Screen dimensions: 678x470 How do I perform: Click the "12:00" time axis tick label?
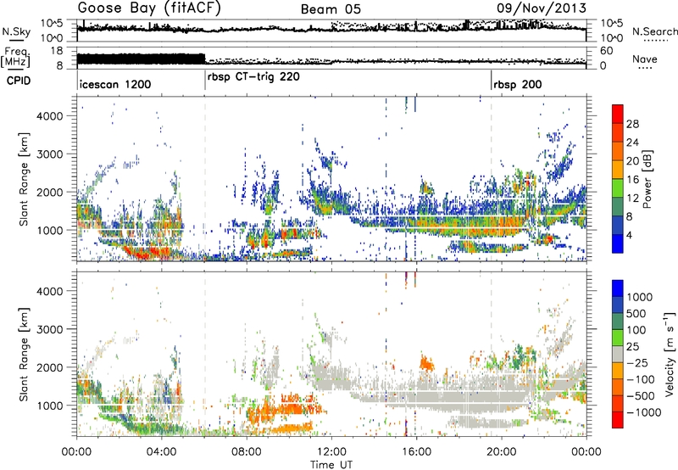coord(331,452)
